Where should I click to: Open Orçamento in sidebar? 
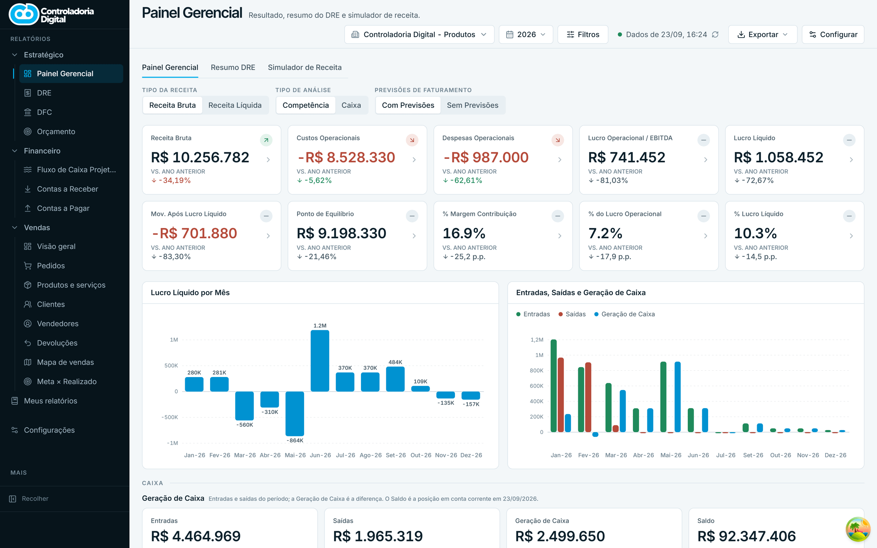(x=71, y=132)
